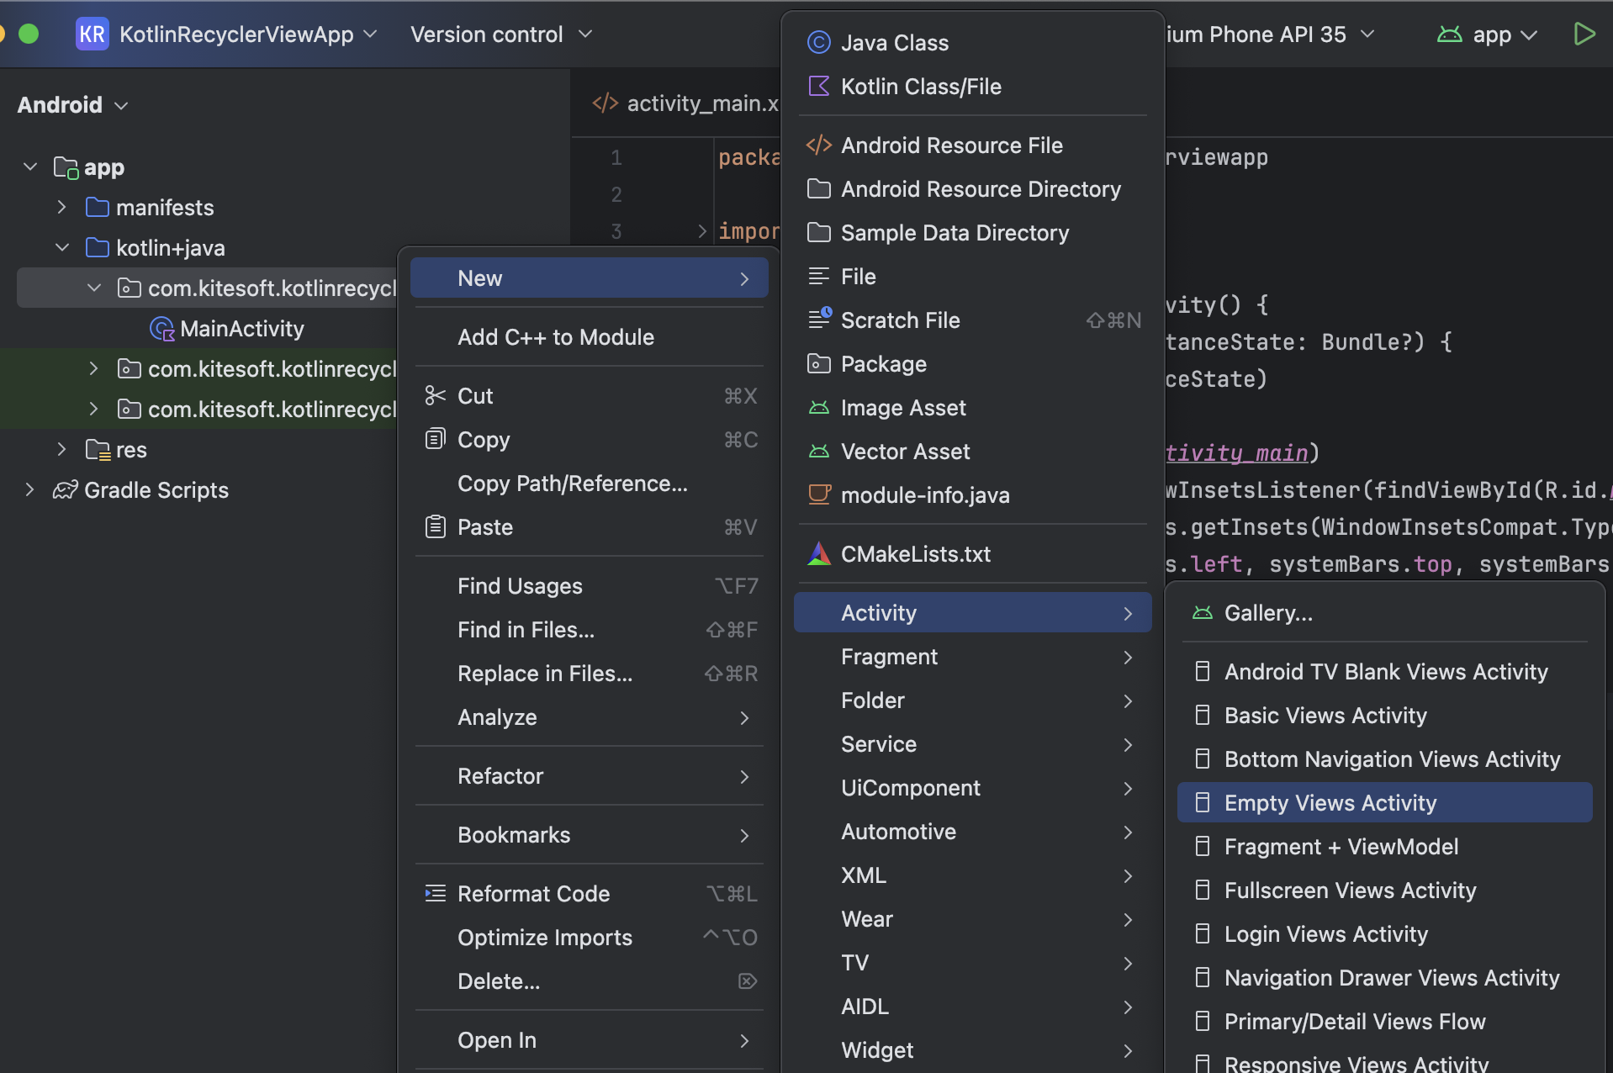Click the app module folder icon

click(x=66, y=167)
